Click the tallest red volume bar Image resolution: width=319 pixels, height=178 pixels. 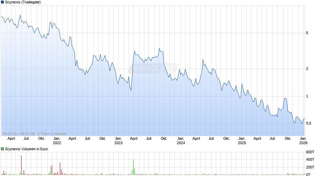pyautogui.click(x=21, y=165)
